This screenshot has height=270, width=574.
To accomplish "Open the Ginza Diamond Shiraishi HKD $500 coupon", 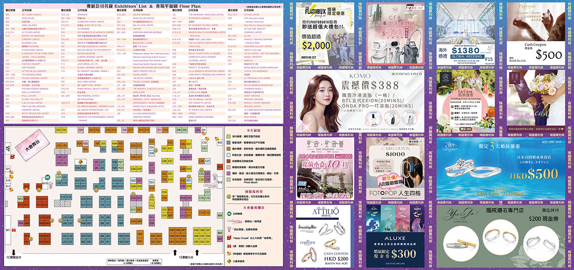I will pyautogui.click(x=501, y=168).
